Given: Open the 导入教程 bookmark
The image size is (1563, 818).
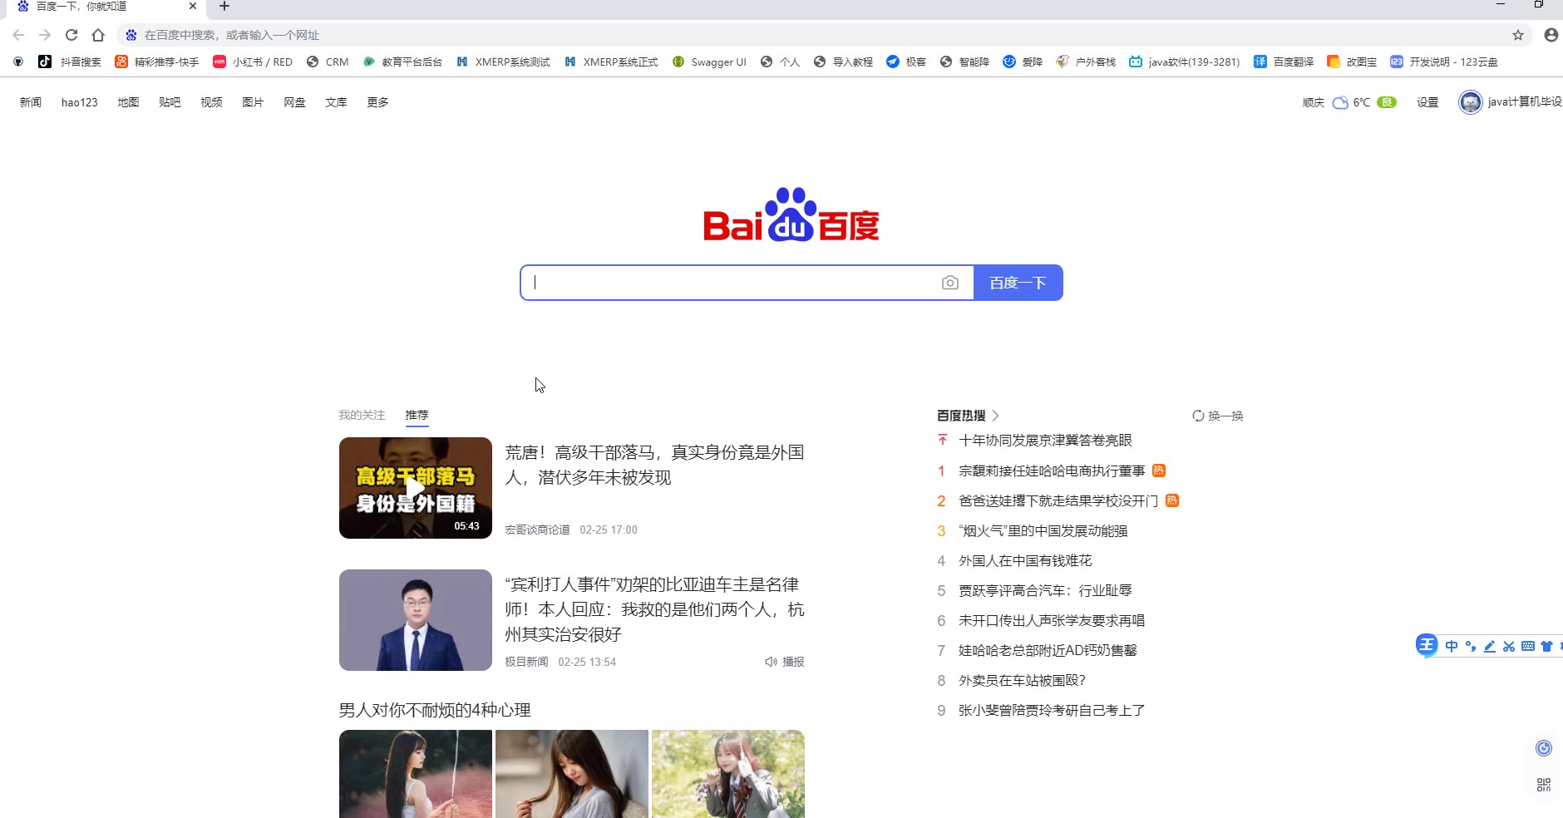Looking at the screenshot, I should 843,62.
